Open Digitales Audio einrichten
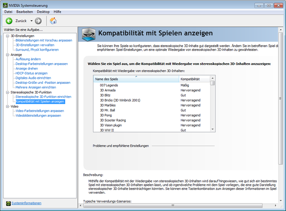The height and width of the screenshot is (211, 286). [33, 78]
